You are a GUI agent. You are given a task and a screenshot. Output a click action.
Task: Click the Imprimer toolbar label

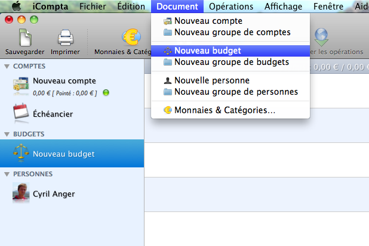pyautogui.click(x=66, y=52)
